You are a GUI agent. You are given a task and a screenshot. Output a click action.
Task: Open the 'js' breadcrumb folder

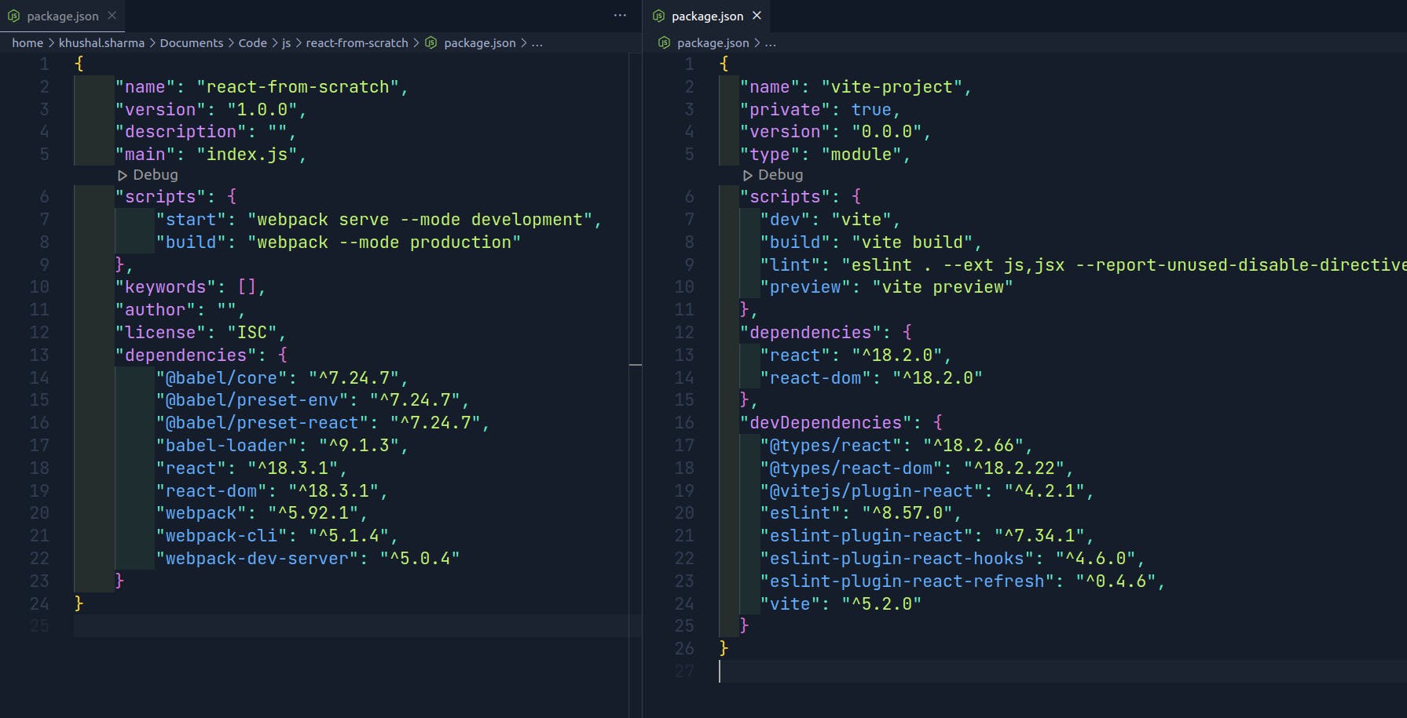point(287,43)
